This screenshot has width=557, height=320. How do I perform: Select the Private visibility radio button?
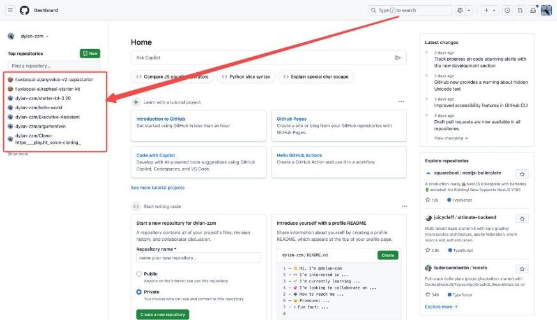pos(139,292)
